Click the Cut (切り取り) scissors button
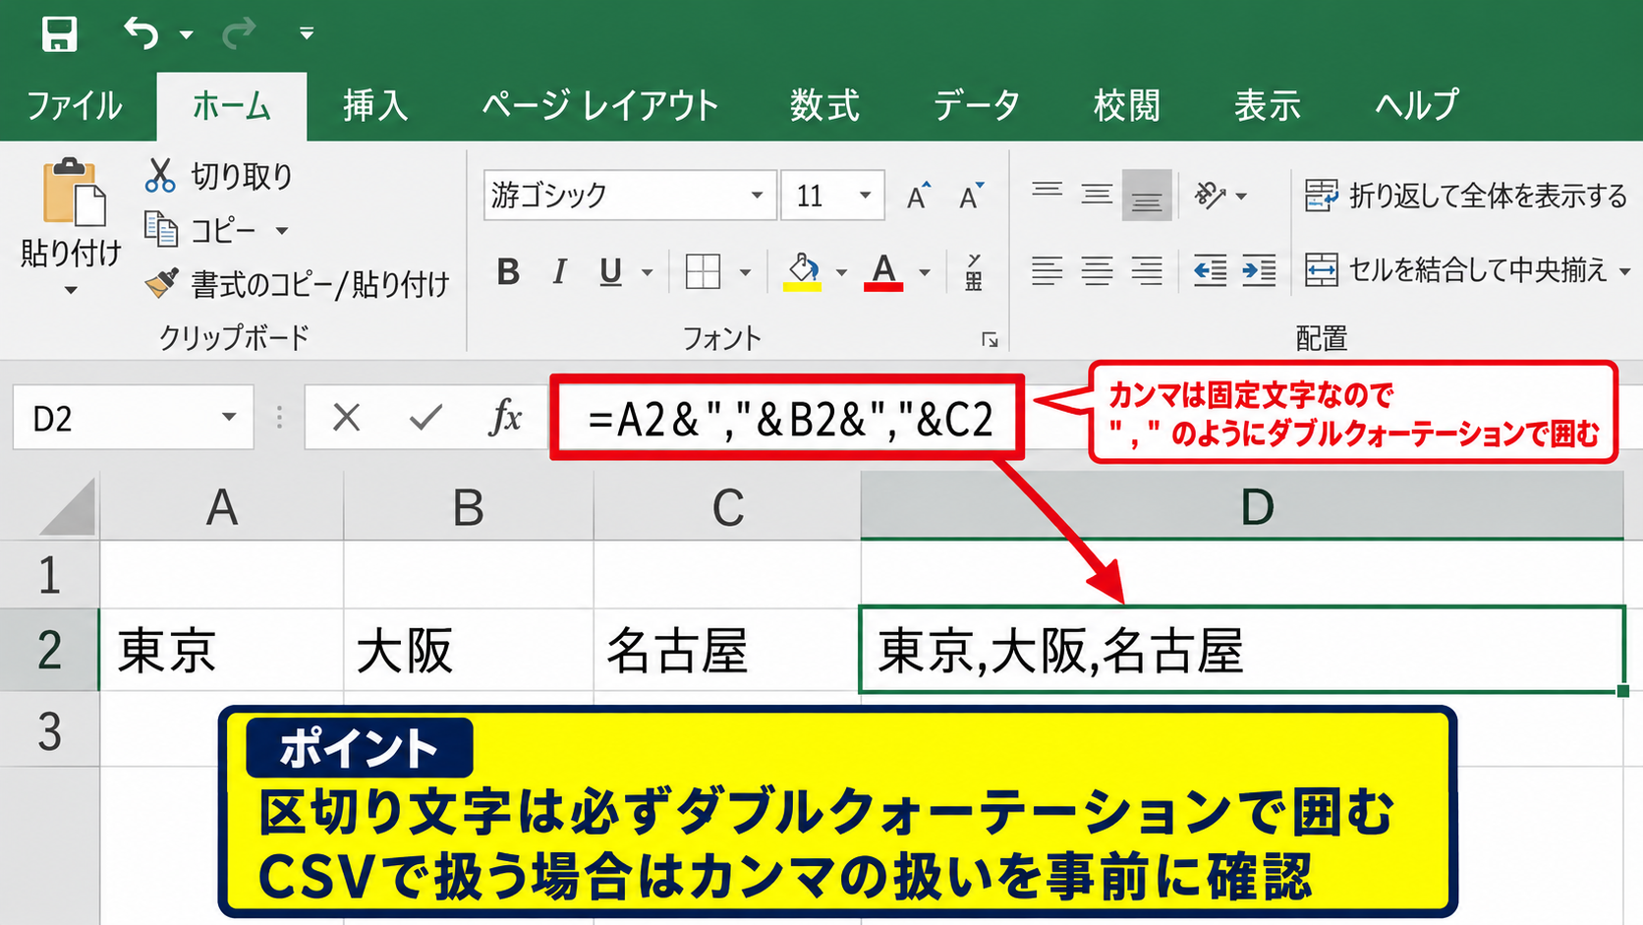Image resolution: width=1643 pixels, height=925 pixels. (x=219, y=176)
